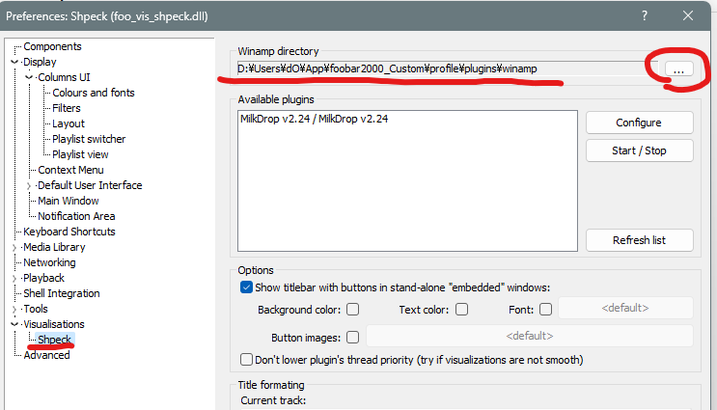This screenshot has width=717, height=410.
Task: Expand the Media Library node
Action: pos(14,247)
